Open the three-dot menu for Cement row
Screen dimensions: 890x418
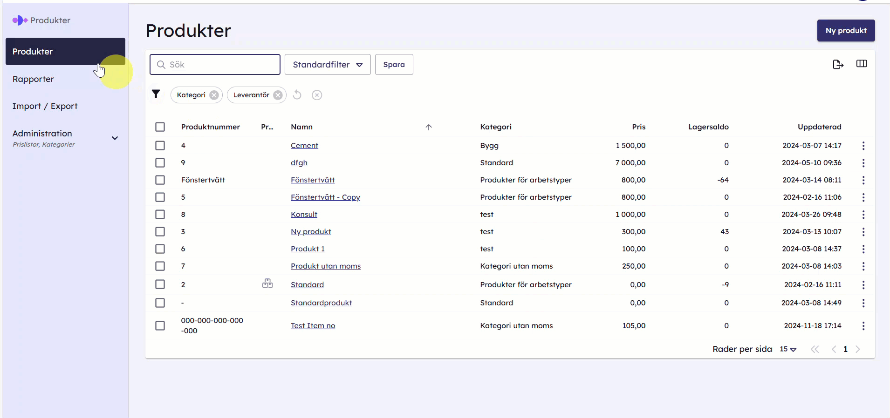pyautogui.click(x=863, y=146)
